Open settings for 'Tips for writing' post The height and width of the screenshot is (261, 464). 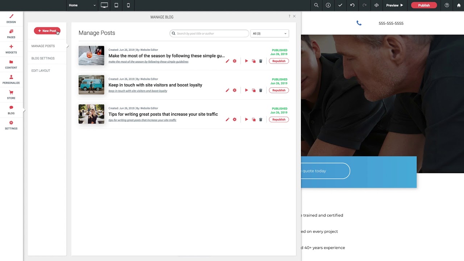[x=235, y=119]
